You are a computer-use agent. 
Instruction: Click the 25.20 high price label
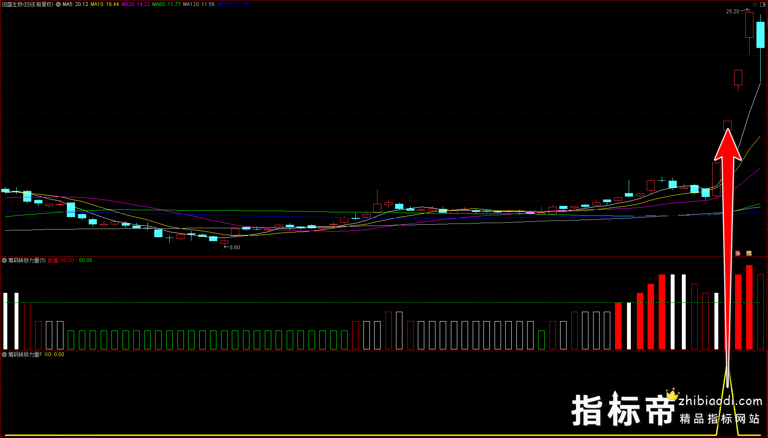[732, 12]
